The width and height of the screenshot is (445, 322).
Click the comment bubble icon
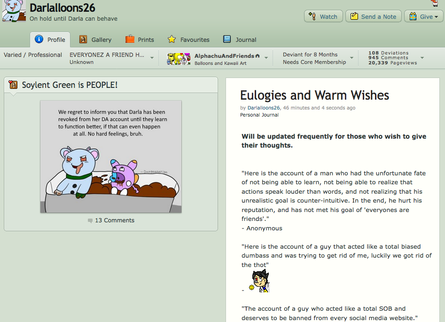(90, 220)
